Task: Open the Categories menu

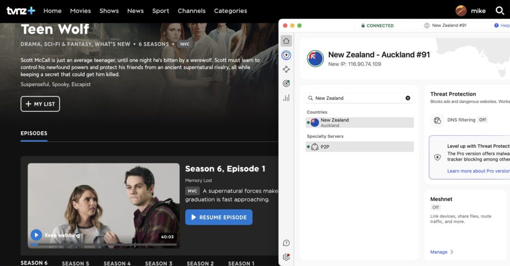Action: pyautogui.click(x=231, y=11)
